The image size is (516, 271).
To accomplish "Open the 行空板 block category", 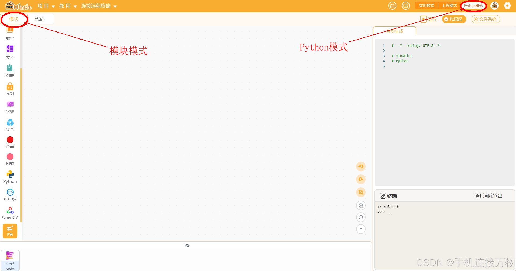I will [10, 195].
